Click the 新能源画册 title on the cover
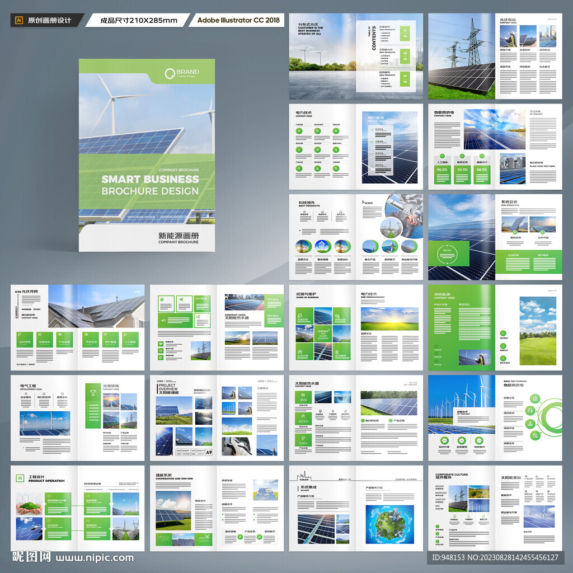This screenshot has width=573, height=573. tap(179, 236)
